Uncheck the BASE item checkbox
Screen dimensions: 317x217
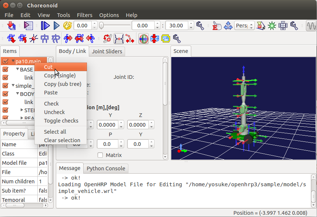[x=5, y=69]
